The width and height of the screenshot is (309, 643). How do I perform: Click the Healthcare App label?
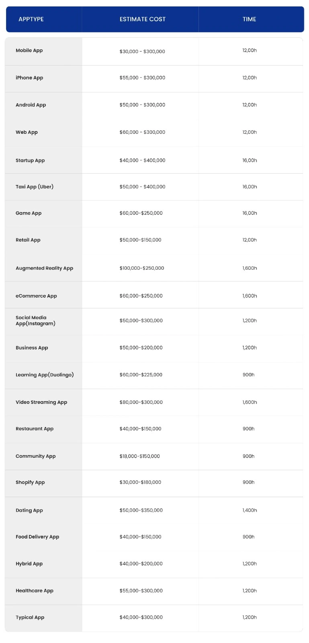click(35, 591)
